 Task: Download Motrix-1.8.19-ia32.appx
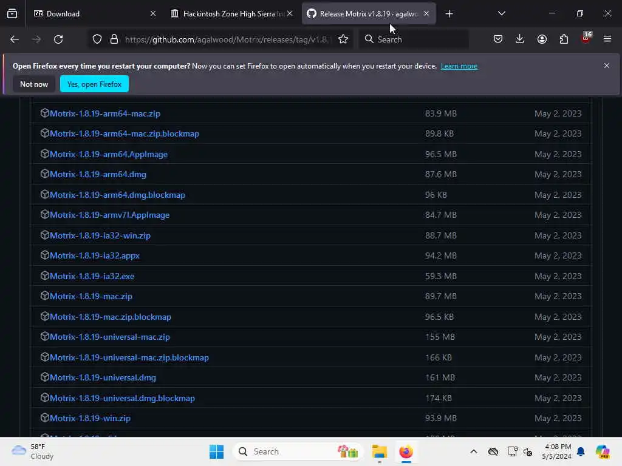[95, 255]
